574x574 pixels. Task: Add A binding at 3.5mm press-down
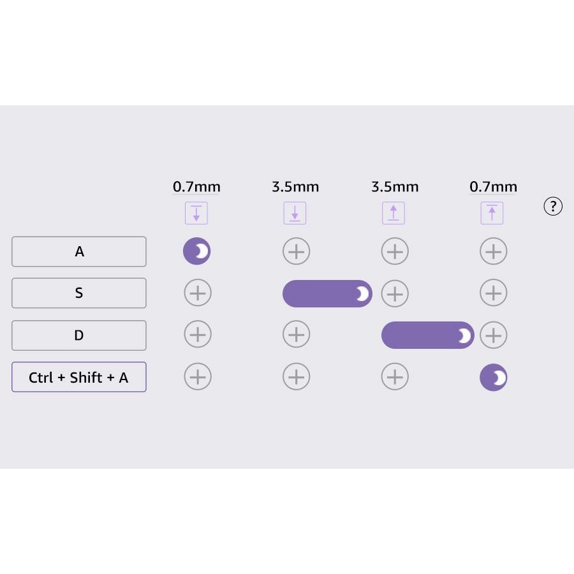pos(296,252)
